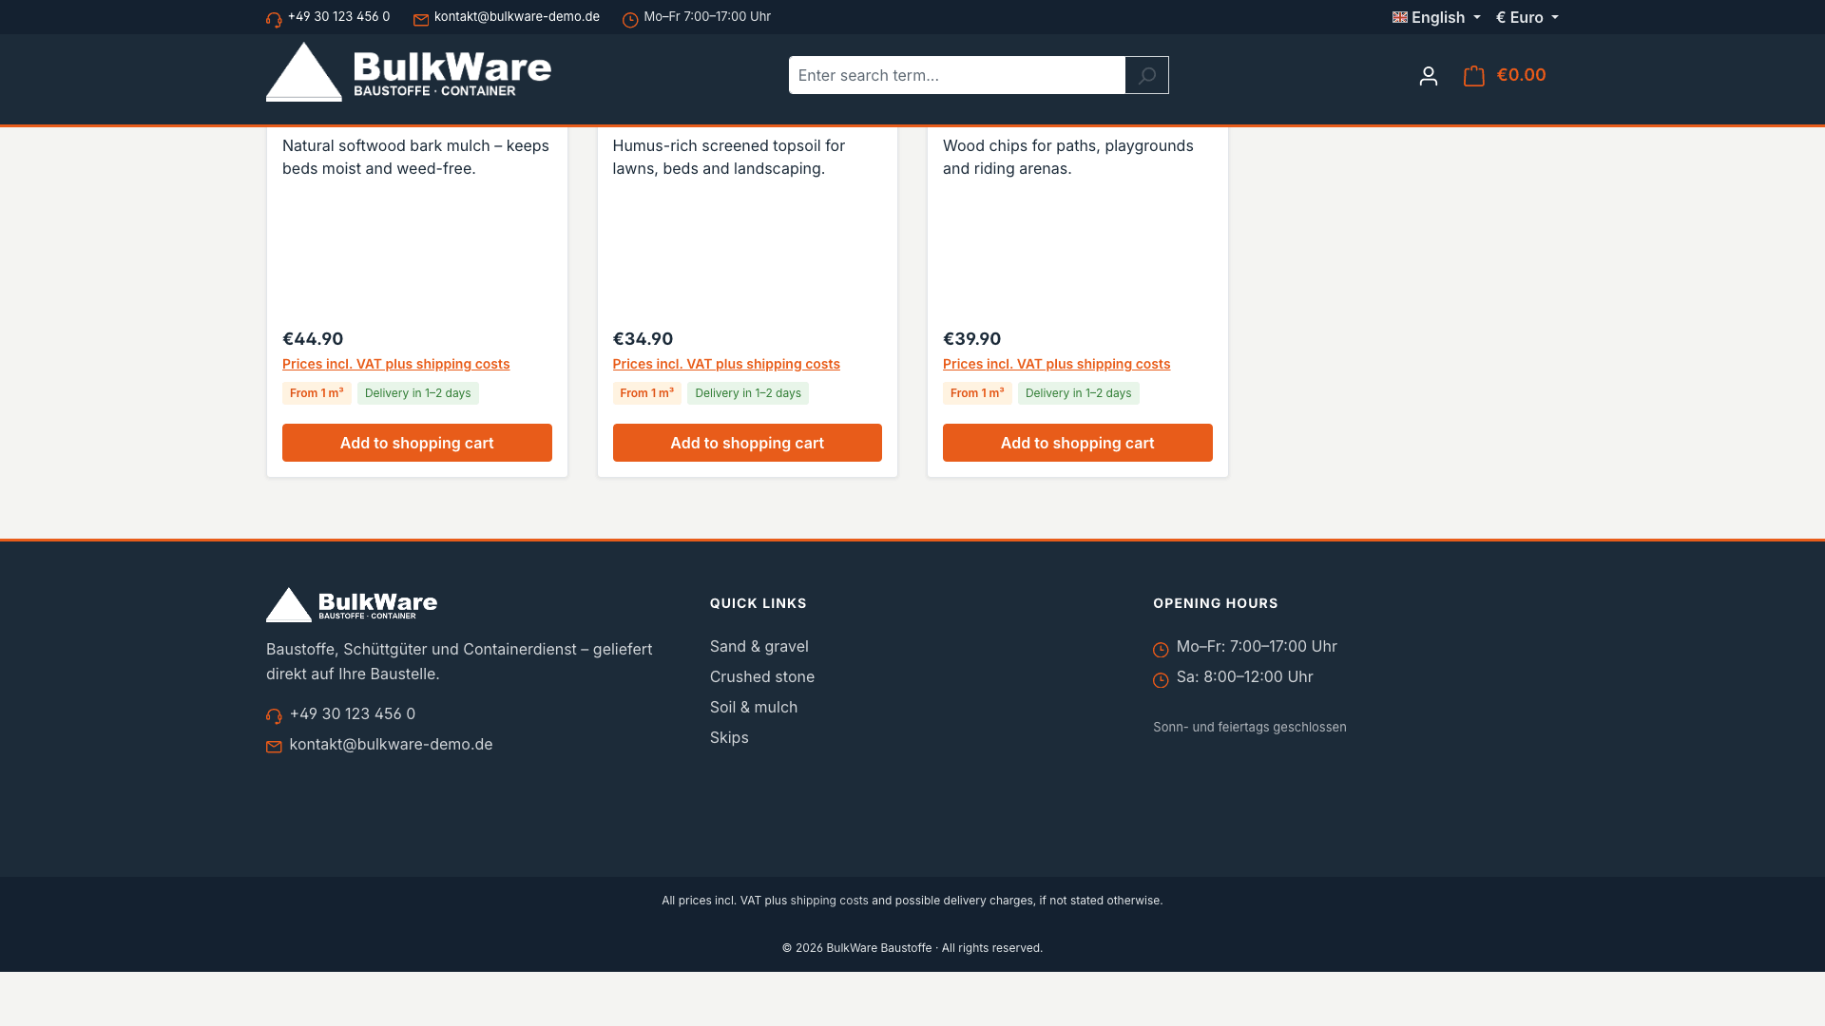
Task: Click top bar phone number +49 30 123 456 0
Action: [338, 16]
